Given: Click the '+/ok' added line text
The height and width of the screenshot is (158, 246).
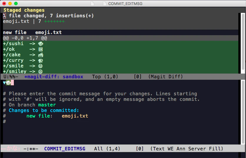Looking at the screenshot, I should 9,49.
